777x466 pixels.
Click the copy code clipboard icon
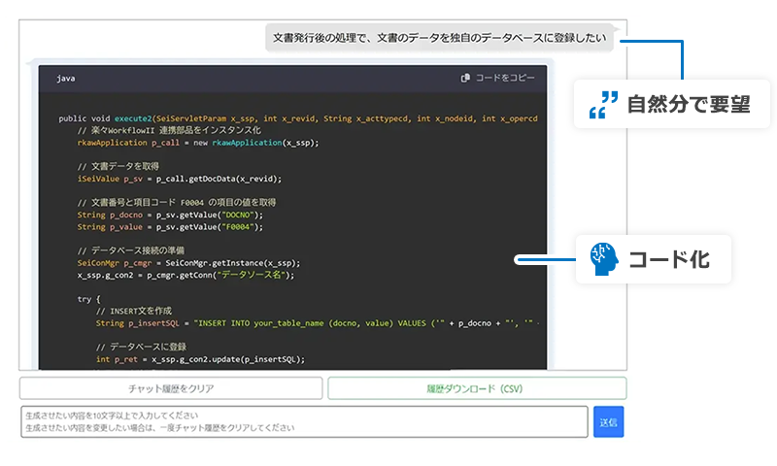click(465, 78)
